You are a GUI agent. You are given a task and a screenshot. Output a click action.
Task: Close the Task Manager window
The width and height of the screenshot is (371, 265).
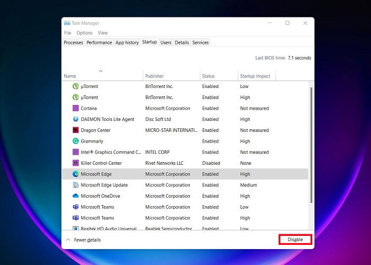[x=305, y=23]
